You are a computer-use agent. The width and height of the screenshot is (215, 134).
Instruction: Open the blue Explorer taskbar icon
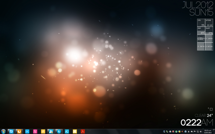(11, 132)
